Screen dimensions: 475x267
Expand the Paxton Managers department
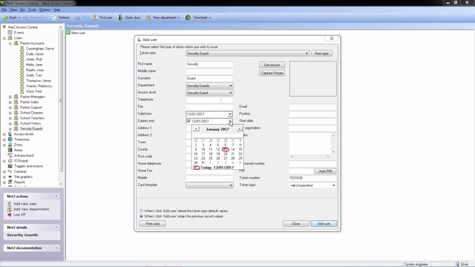tap(10, 97)
